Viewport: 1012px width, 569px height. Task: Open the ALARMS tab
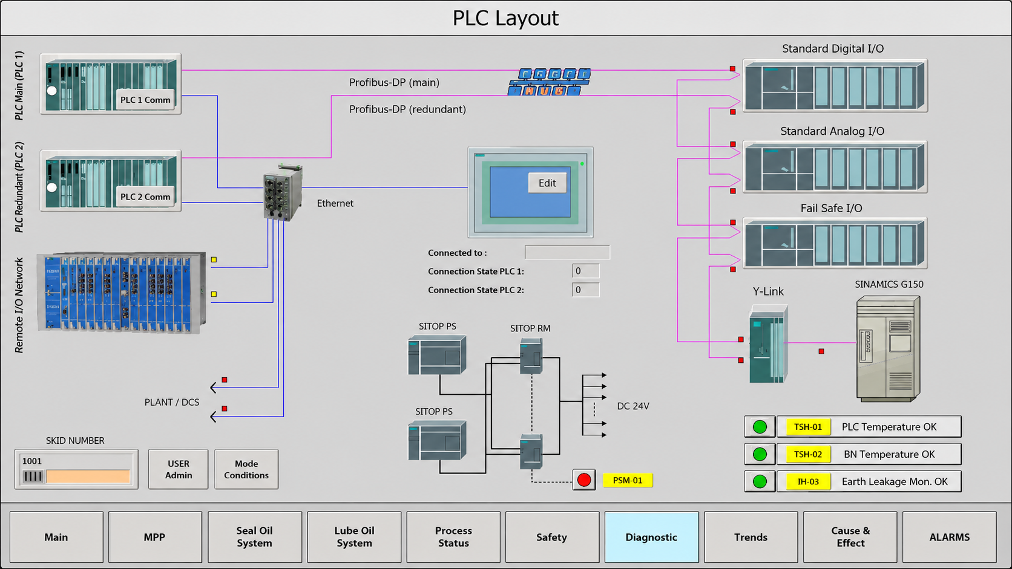[x=950, y=537]
